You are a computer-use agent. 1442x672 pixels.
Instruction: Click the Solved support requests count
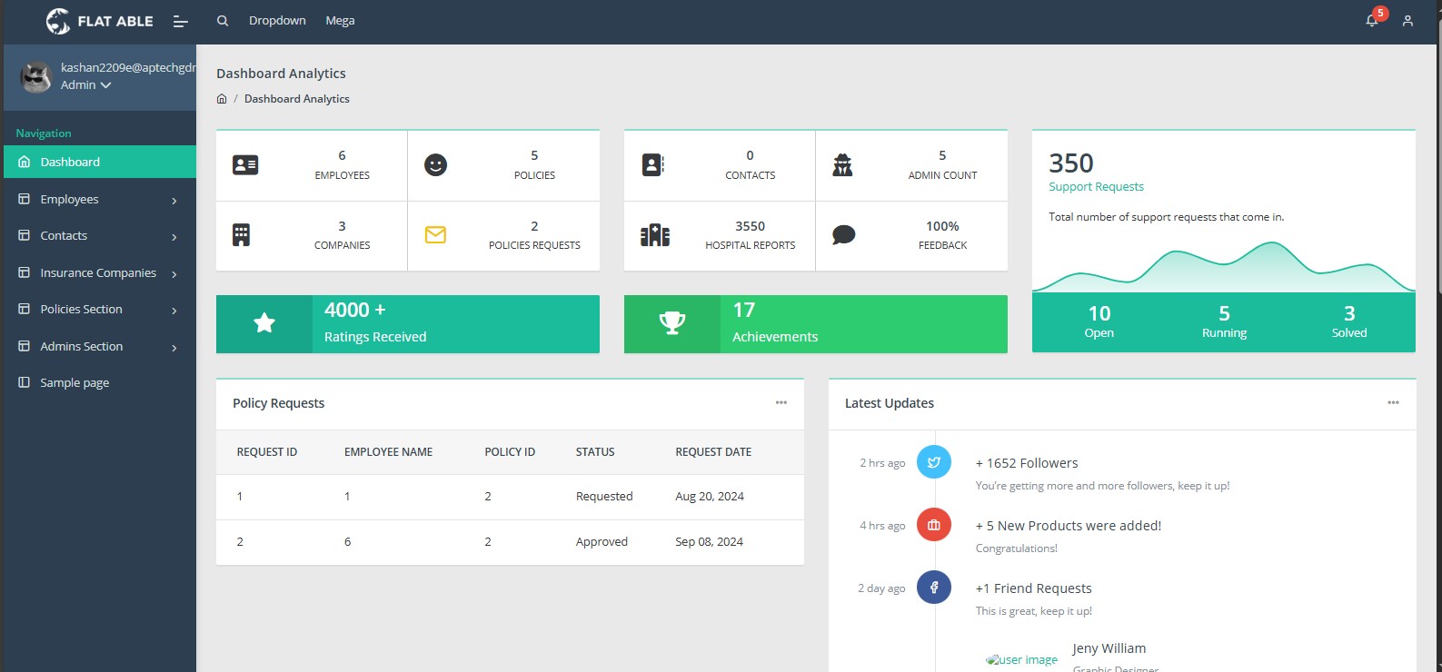[1349, 321]
